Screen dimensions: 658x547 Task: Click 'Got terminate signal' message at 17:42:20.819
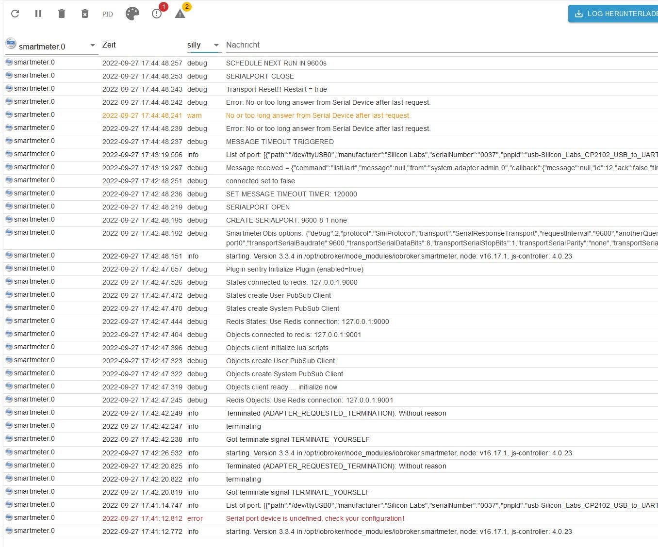[x=298, y=492]
